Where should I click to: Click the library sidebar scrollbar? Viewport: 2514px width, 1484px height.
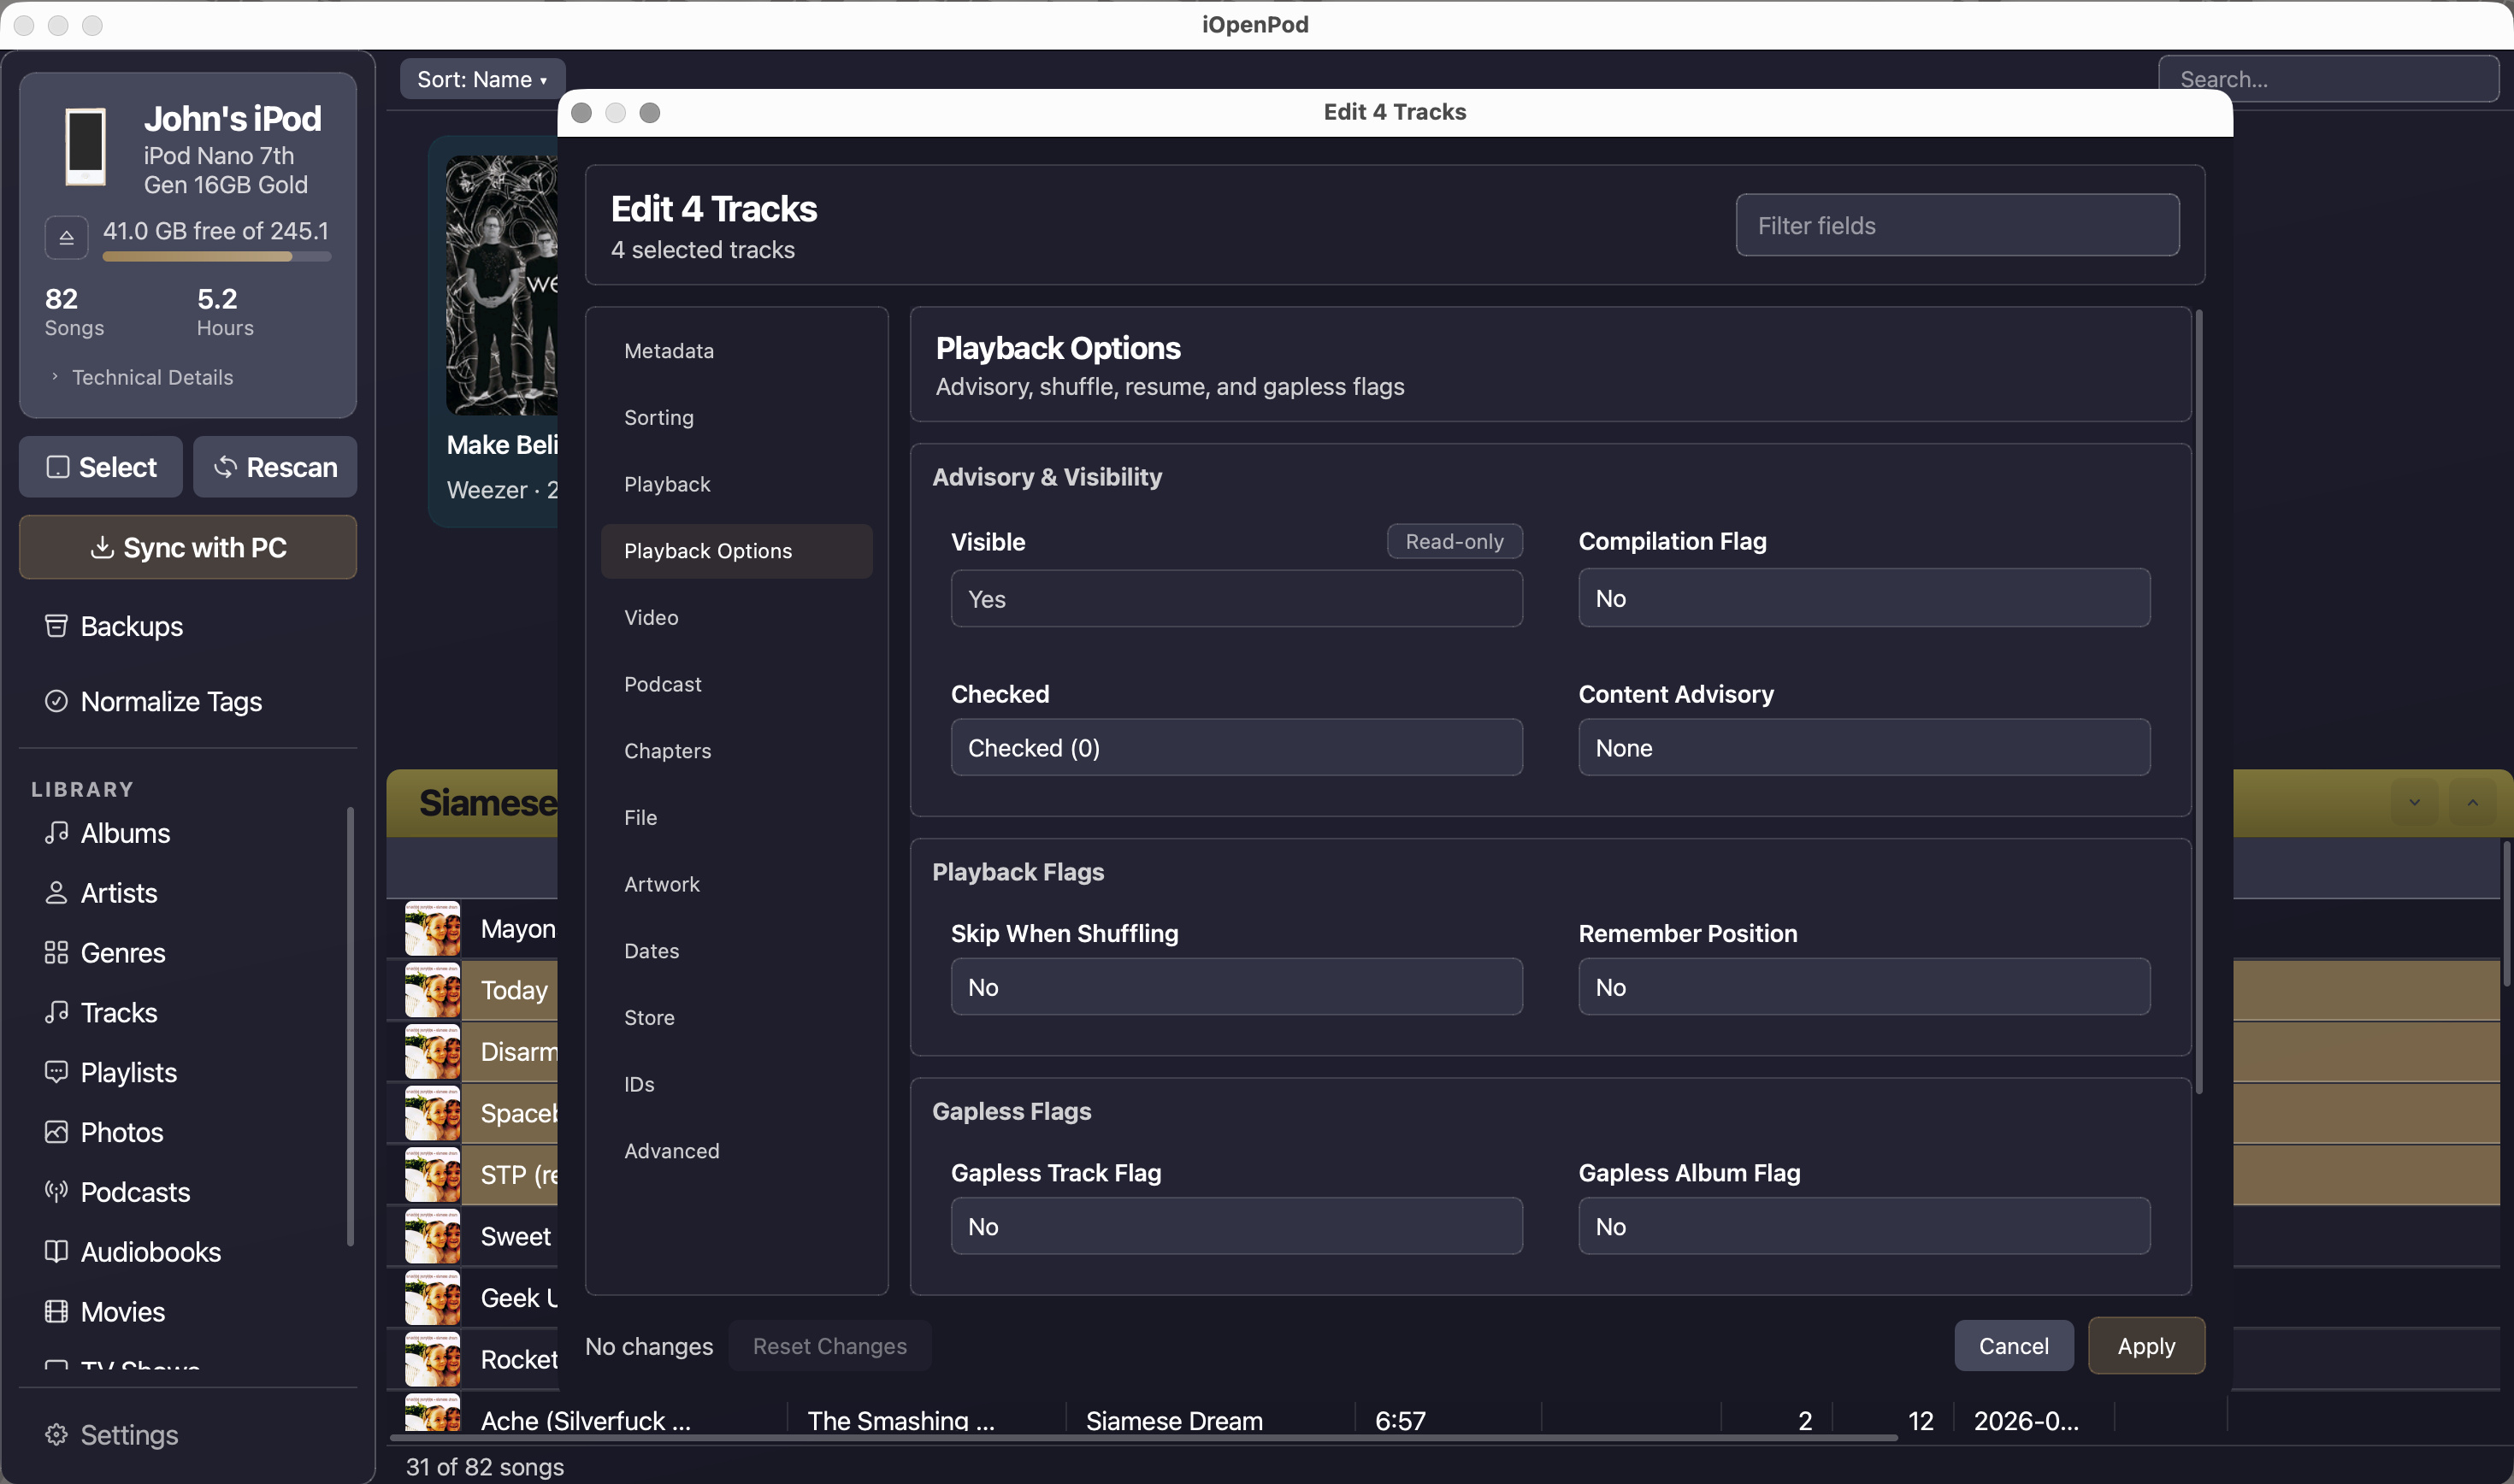[350, 1027]
